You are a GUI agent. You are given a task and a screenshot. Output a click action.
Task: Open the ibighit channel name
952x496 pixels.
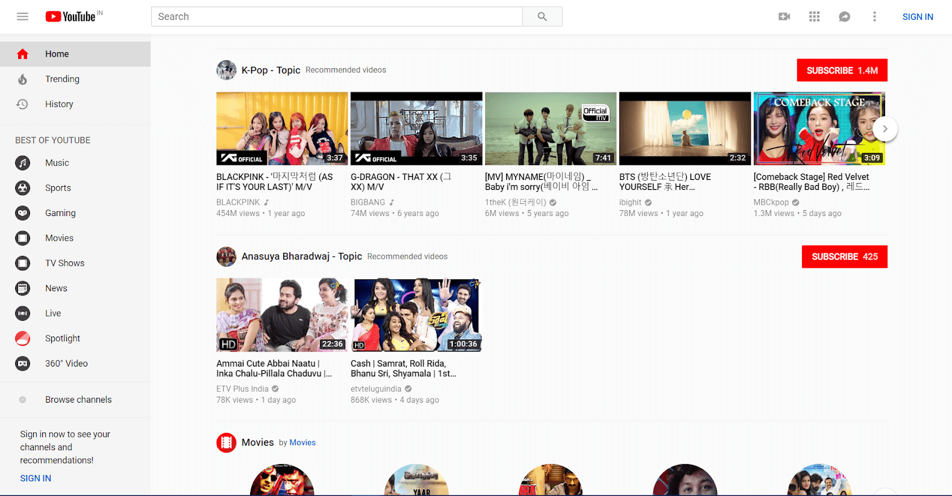point(630,202)
